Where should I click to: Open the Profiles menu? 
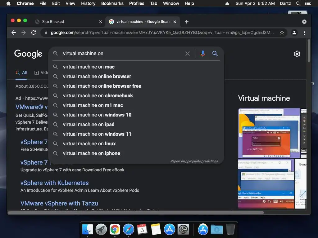(x=137, y=3)
